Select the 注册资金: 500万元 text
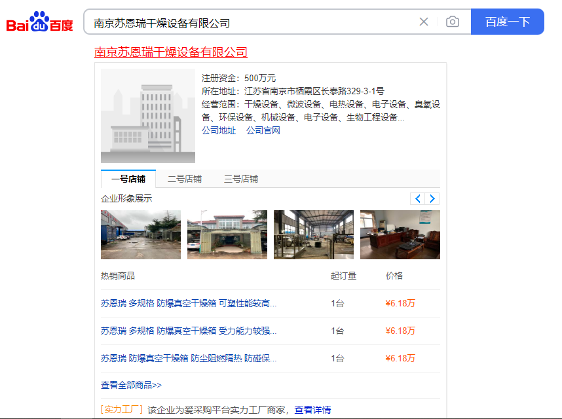Screen dimensions: 562x419 (x=238, y=78)
